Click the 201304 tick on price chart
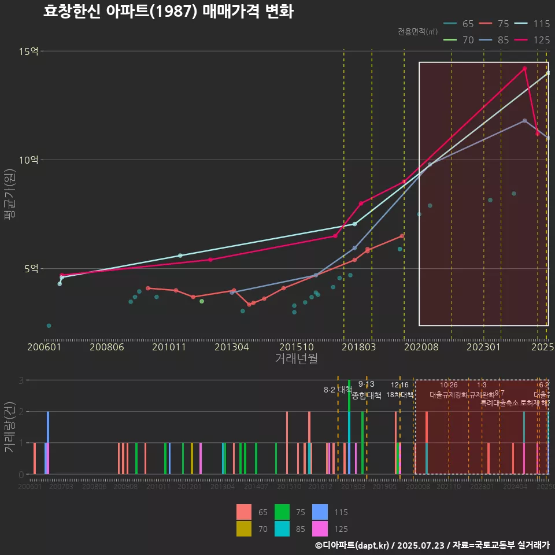 [x=232, y=347]
